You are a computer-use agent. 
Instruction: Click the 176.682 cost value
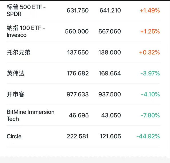coord(78,73)
